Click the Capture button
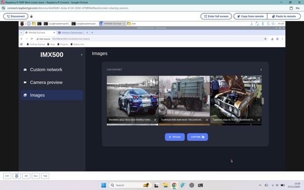This screenshot has width=304, height=190. pos(197,137)
